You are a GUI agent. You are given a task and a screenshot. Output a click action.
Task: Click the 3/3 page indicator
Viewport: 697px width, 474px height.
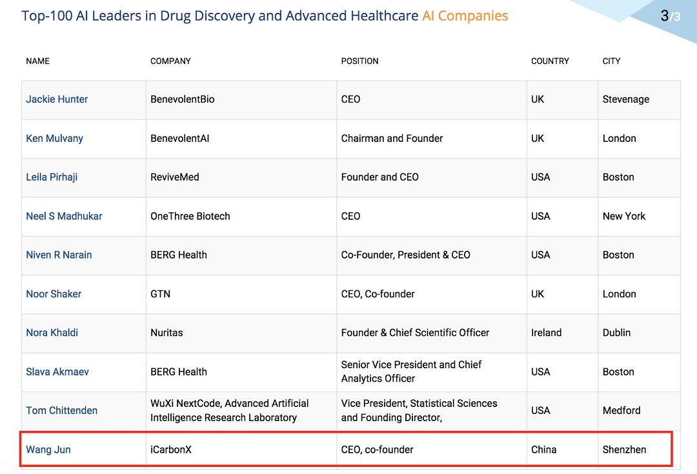pos(671,16)
